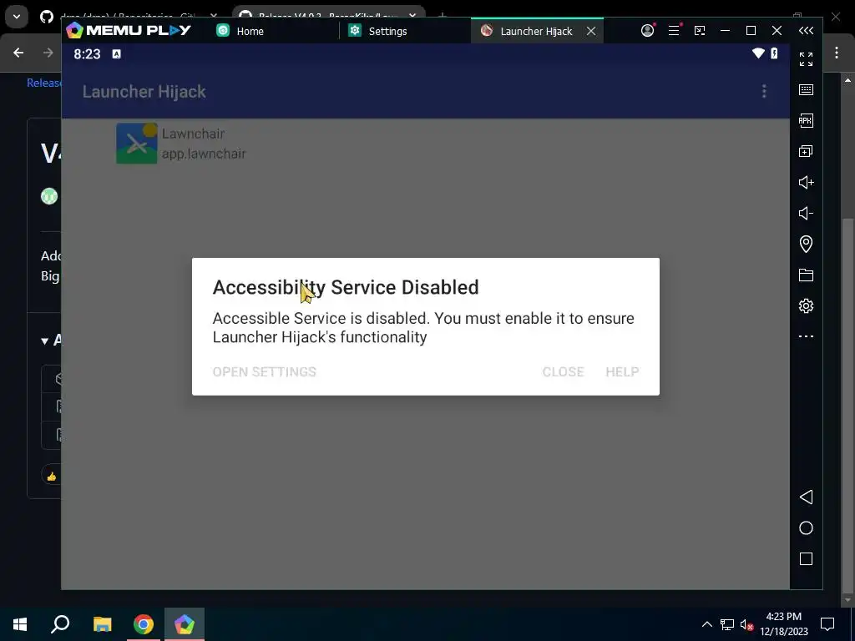Click the thumbs up reaction on GitHub
Screen dimensions: 855x641
(51, 477)
